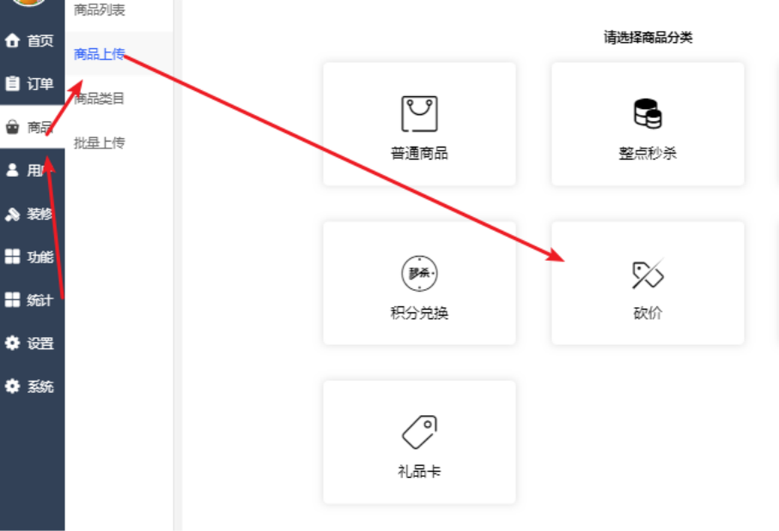The height and width of the screenshot is (531, 779).
Task: Go to 商品上传 submenu item
Action: 100,53
